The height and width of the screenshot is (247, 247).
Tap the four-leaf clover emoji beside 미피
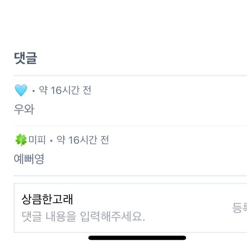(x=21, y=140)
